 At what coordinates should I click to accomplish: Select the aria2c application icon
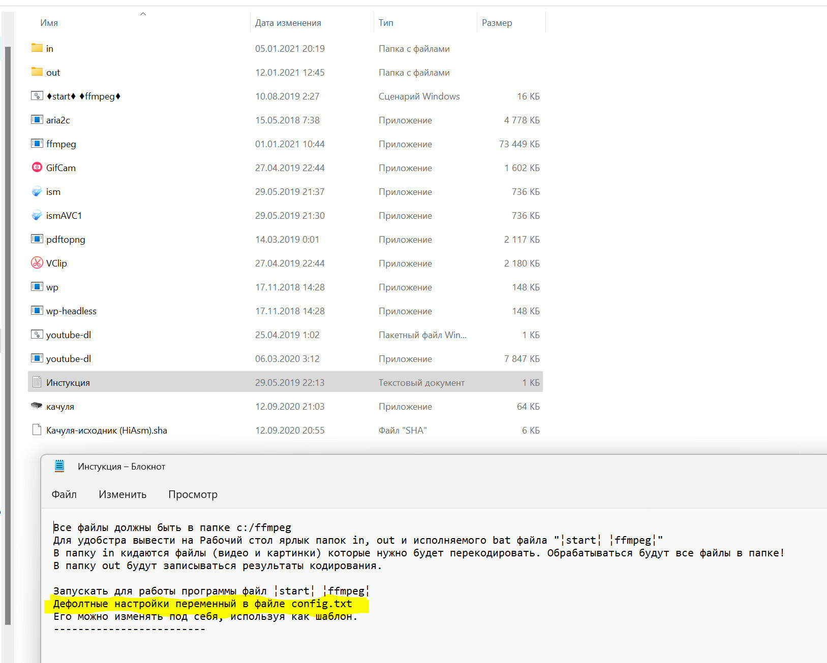coord(37,119)
